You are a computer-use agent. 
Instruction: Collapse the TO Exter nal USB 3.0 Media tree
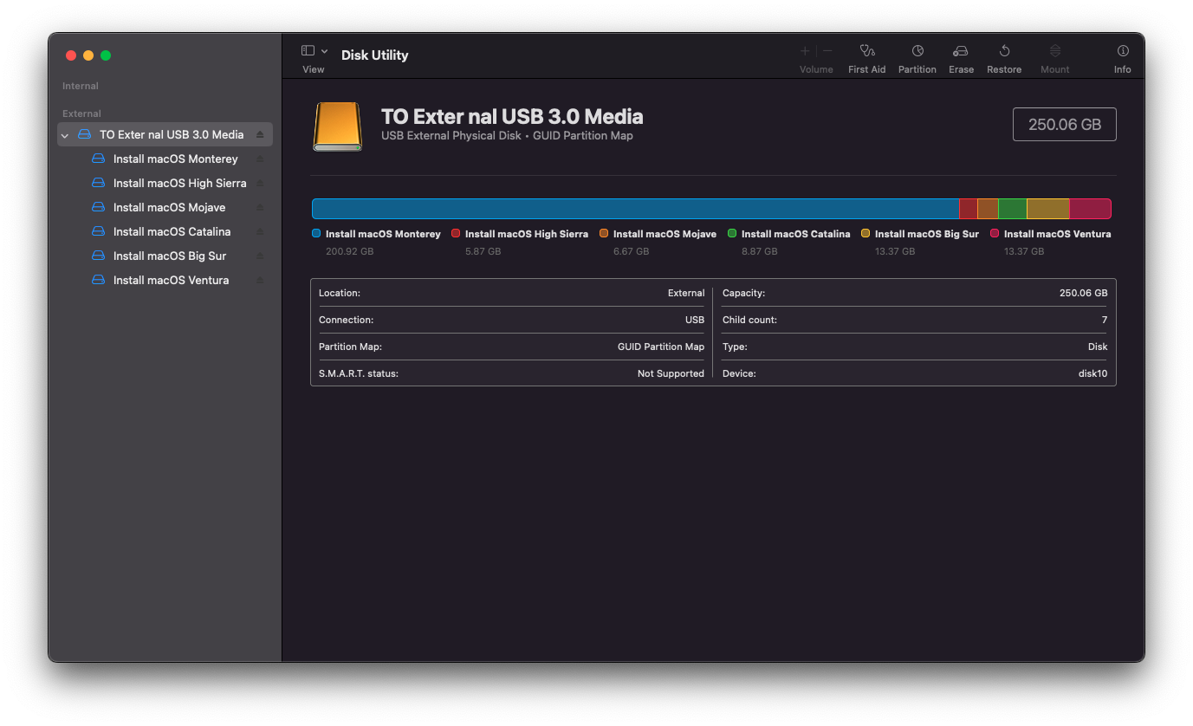tap(65, 135)
